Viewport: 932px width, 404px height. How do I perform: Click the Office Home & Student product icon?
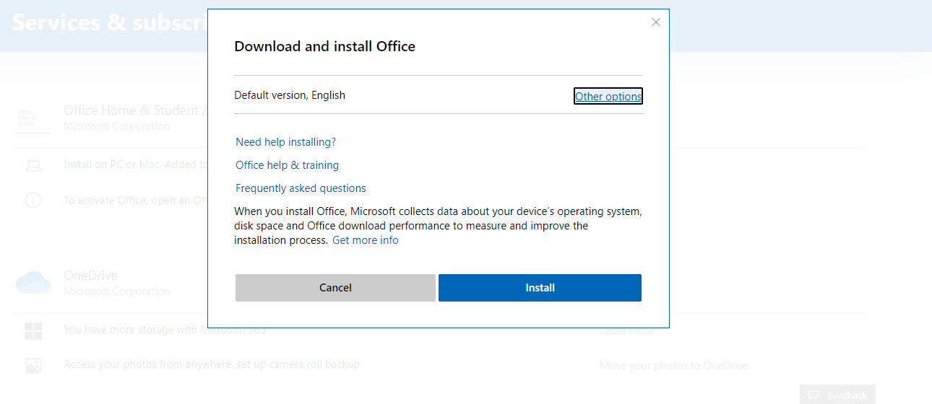tap(33, 120)
